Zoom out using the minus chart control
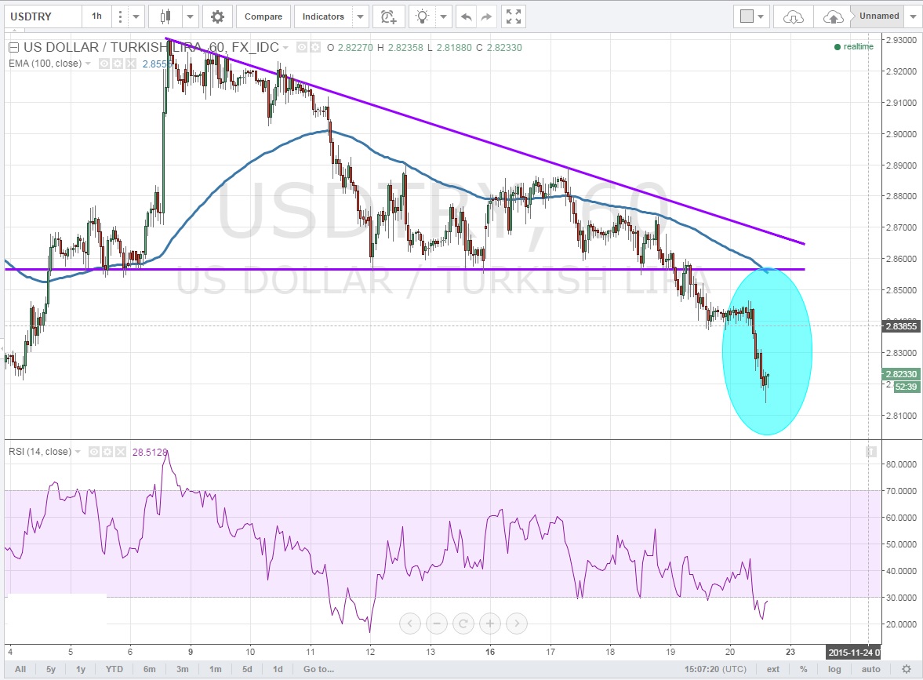 (x=437, y=624)
